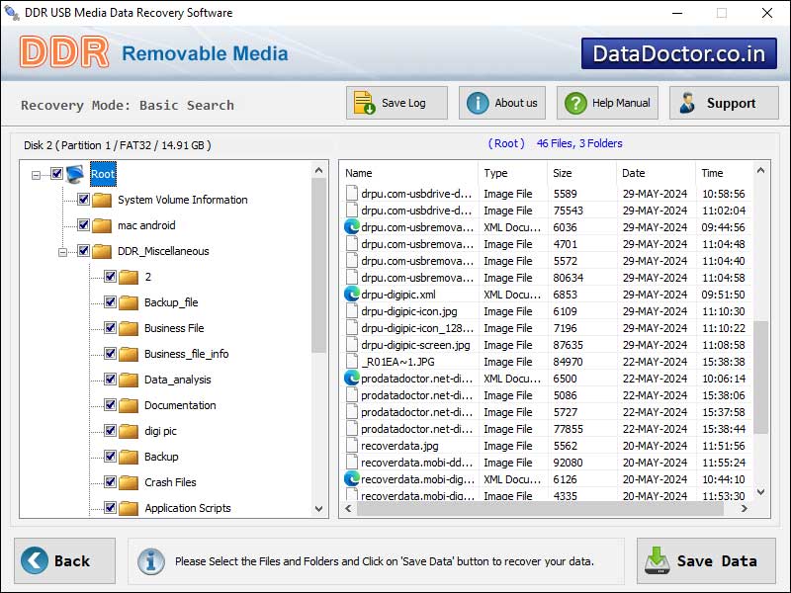Select the Documentation folder in tree
Viewport: 791px width, 593px height.
tap(179, 405)
